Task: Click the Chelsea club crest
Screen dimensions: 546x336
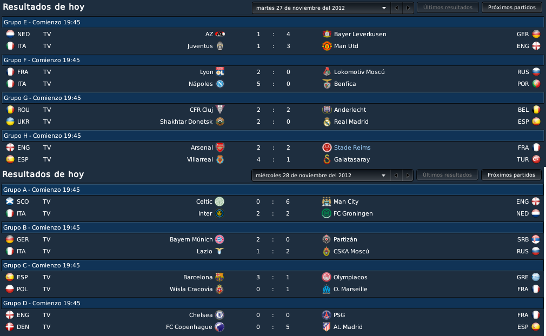Action: click(x=219, y=315)
